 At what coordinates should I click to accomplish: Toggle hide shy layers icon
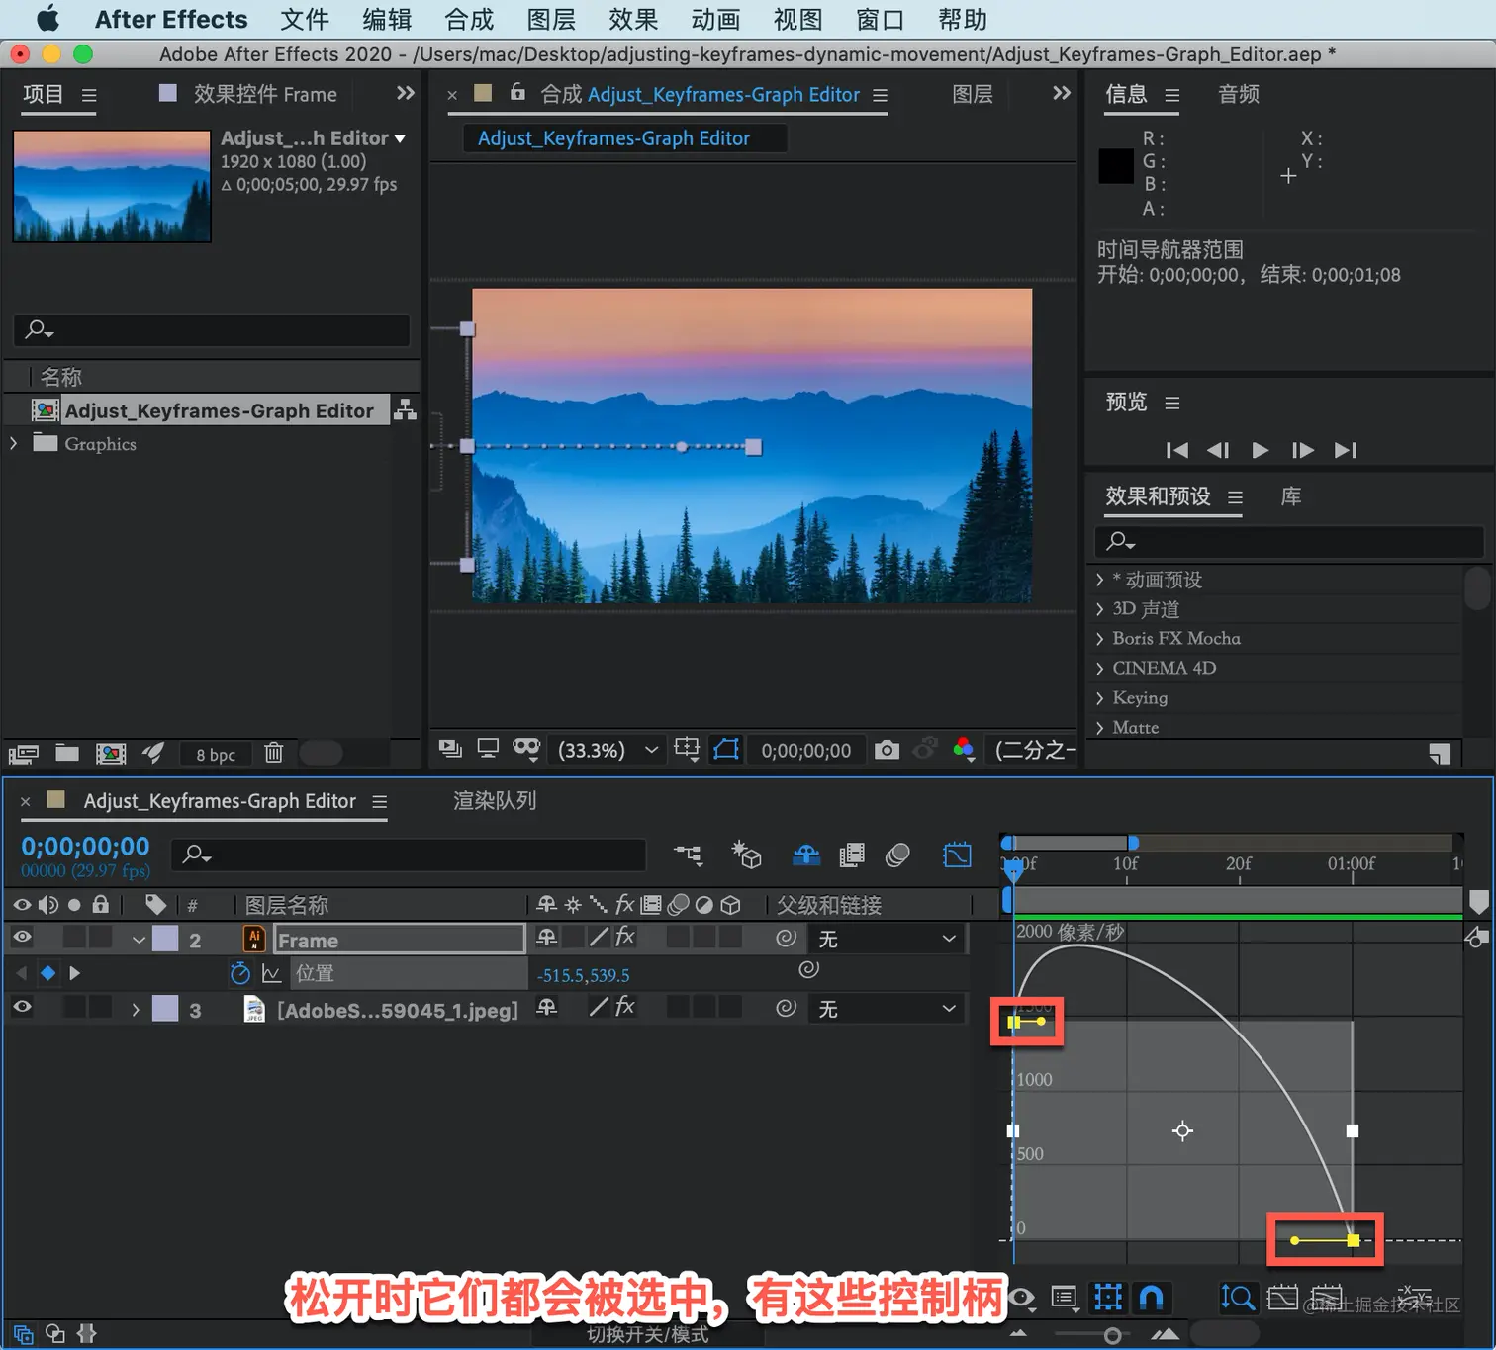[806, 855]
